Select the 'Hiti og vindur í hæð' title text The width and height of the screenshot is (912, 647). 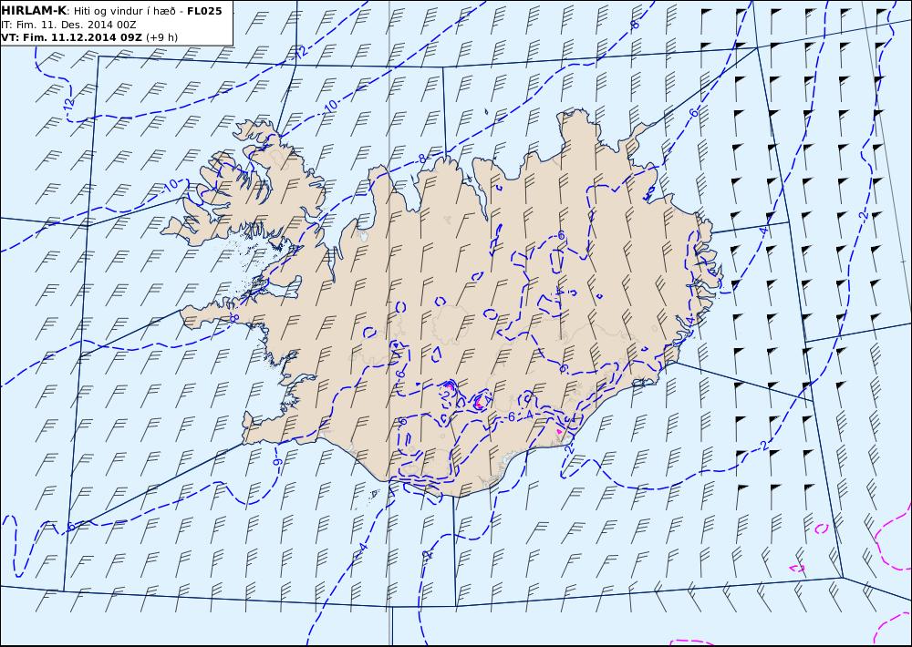click(124, 11)
